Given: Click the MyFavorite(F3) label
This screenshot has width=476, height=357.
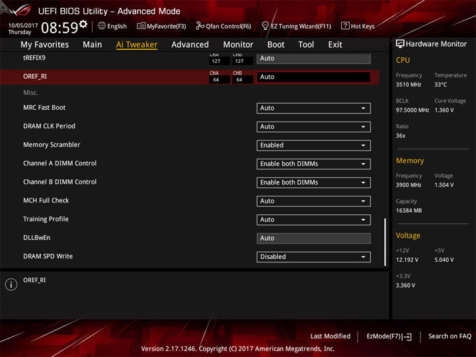Looking at the screenshot, I should 167,26.
